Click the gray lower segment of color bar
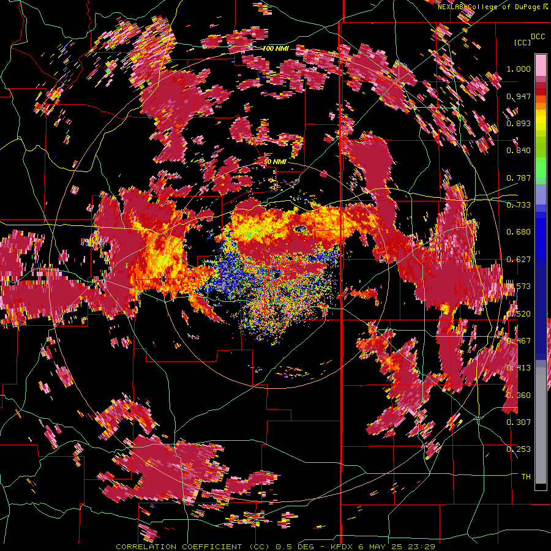551x551 pixels. click(541, 425)
